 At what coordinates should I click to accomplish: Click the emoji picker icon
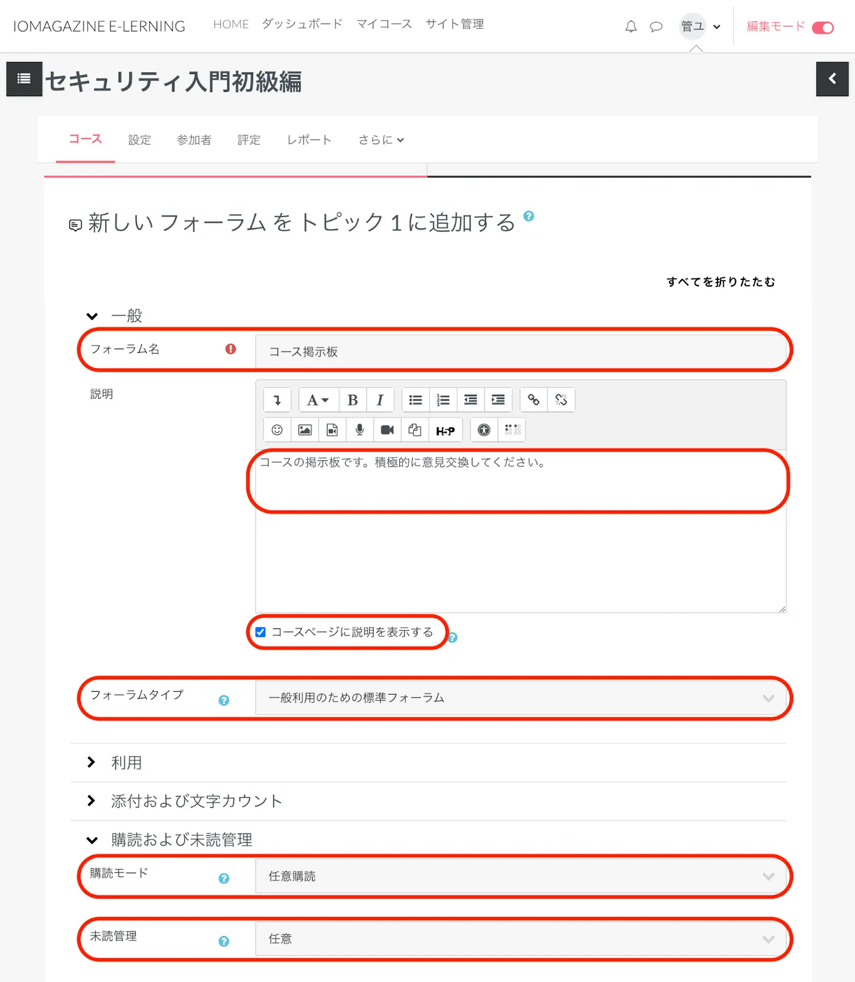click(x=277, y=430)
